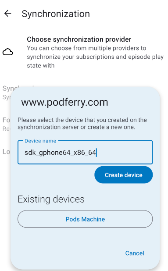168x271 pixels.
Task: Click the Synchronization page title
Action: point(56,14)
